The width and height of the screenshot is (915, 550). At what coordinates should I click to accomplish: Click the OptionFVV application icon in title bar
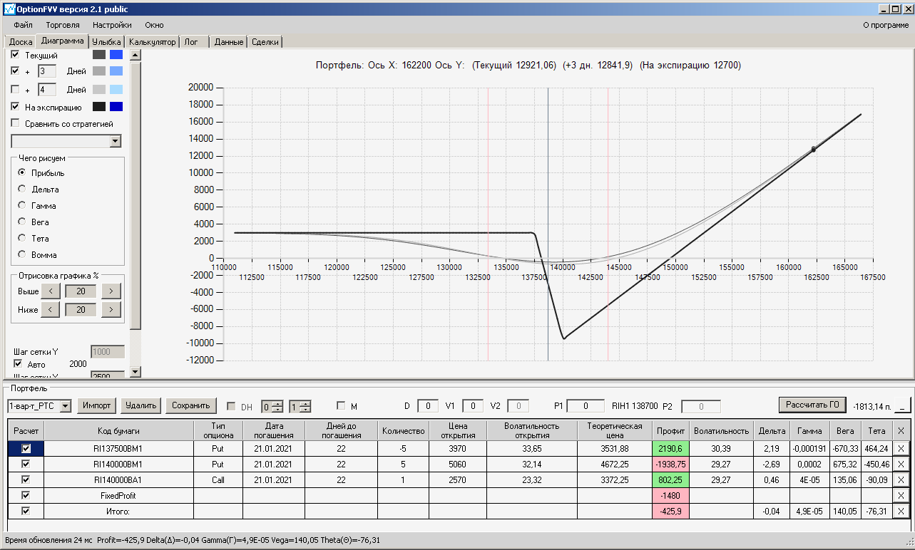point(9,9)
